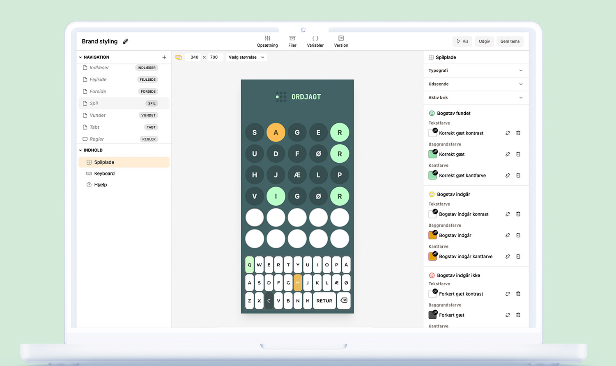Unlink the Korrekt gæt kantfarve variable
Image resolution: width=616 pixels, height=366 pixels.
[x=508, y=175]
